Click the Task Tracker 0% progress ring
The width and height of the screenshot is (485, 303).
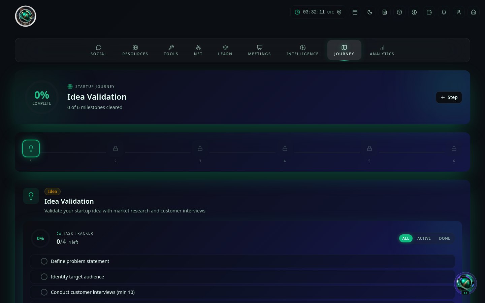(x=40, y=238)
